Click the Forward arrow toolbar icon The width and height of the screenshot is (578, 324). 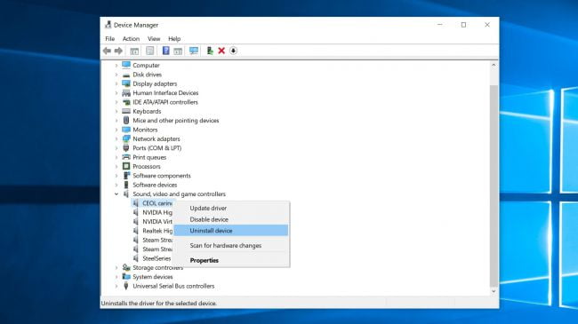(118, 51)
